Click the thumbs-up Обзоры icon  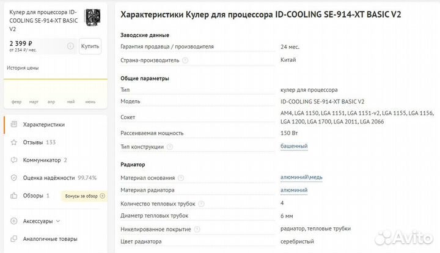(x=13, y=196)
